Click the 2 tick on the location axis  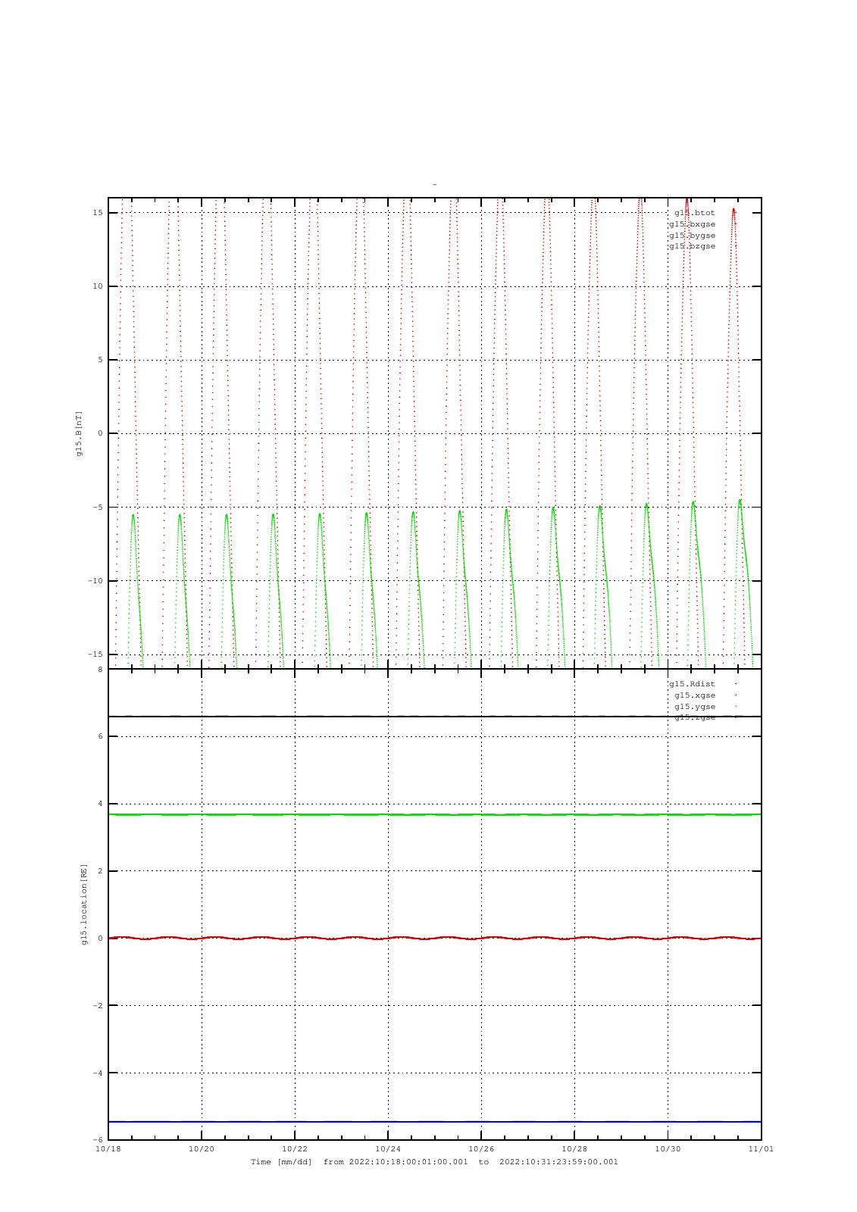pyautogui.click(x=100, y=871)
